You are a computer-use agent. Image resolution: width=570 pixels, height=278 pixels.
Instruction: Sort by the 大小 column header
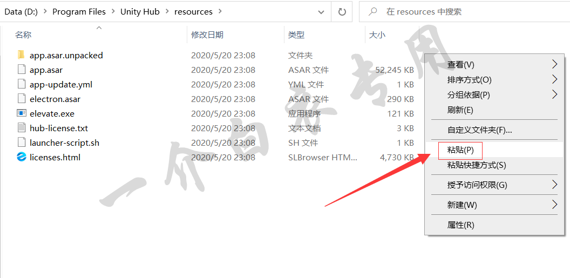click(377, 35)
